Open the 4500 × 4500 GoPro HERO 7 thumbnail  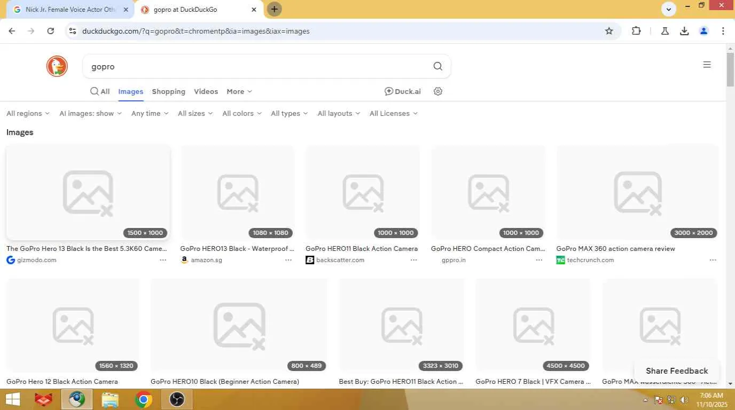pos(533,325)
